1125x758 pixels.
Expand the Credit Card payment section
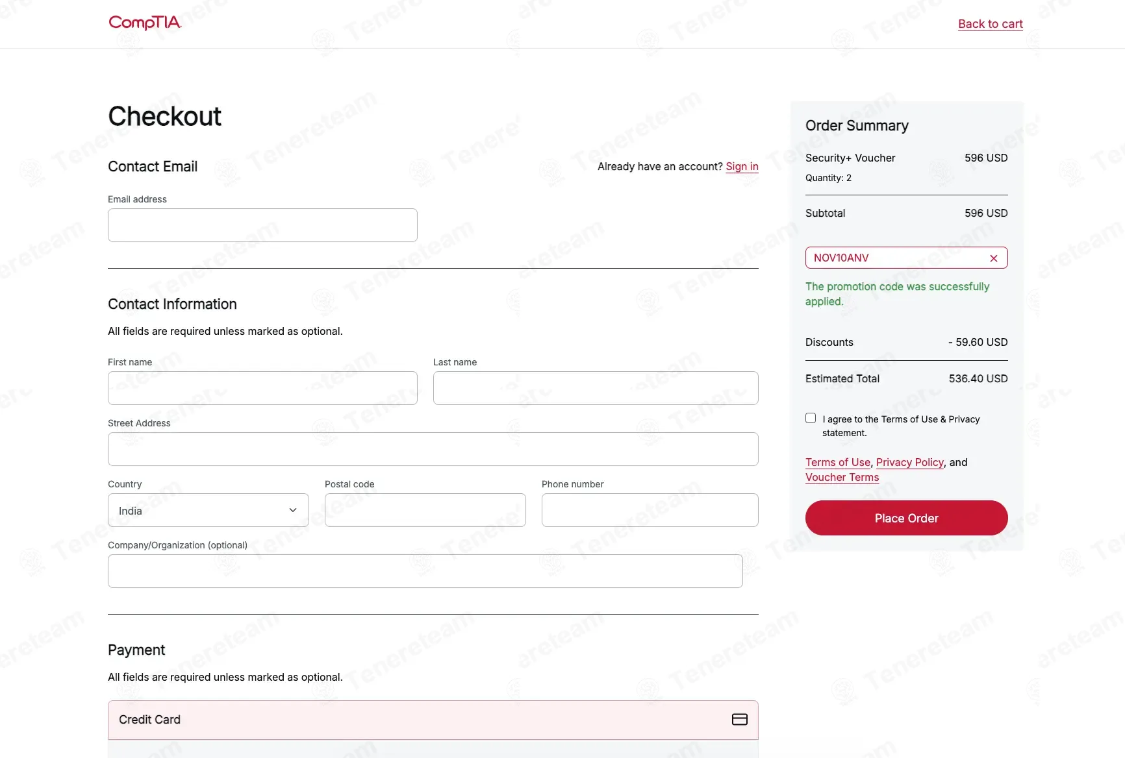[x=433, y=720]
